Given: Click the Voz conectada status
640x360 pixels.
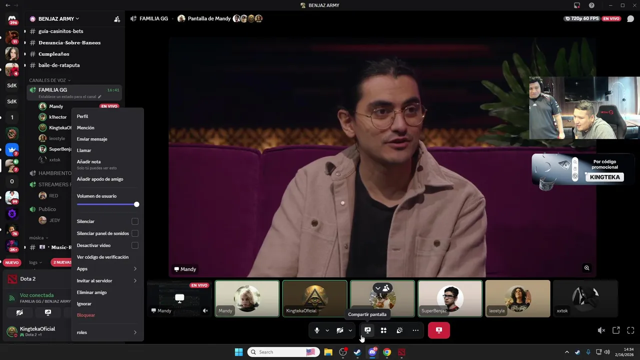Looking at the screenshot, I should coord(36,295).
